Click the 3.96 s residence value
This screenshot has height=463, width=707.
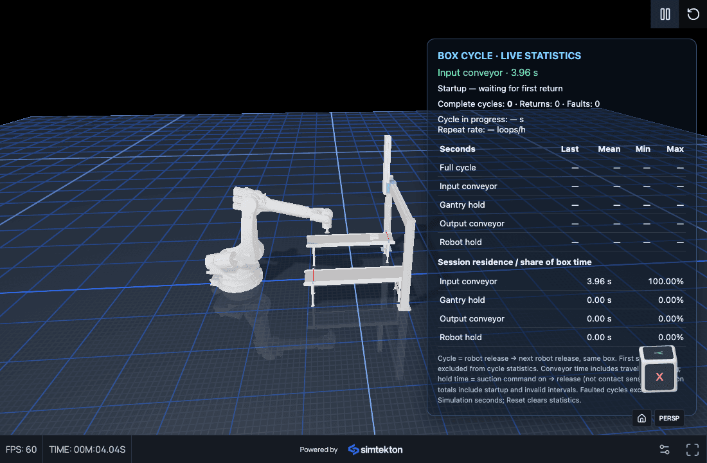pos(599,281)
